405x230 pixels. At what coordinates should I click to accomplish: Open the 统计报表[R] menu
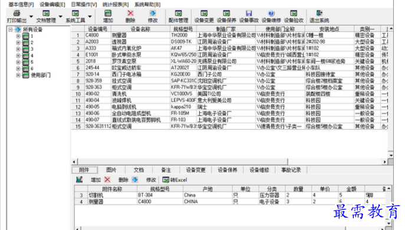(116, 4)
